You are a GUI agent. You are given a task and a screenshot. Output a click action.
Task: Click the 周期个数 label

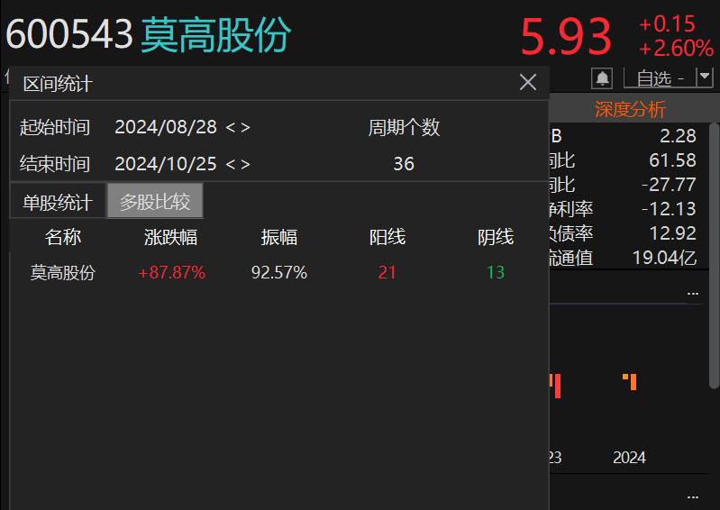pos(404,127)
